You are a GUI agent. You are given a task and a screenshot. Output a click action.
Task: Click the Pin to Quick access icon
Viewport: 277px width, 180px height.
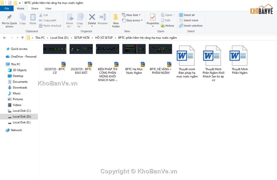point(9,18)
